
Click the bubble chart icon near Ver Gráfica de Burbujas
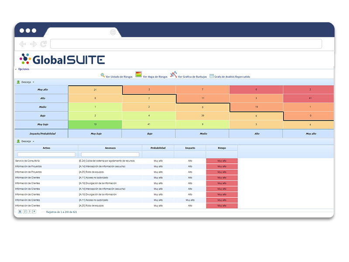pos(174,75)
